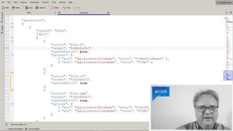Click the "%{UiPath}" target value
This screenshot has height=131, width=233.
pyautogui.click(x=79, y=80)
